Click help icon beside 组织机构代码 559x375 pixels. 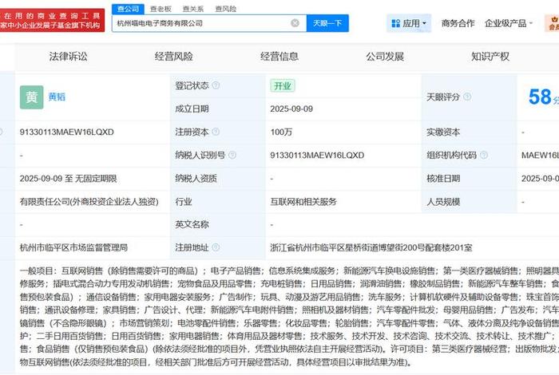(484, 155)
